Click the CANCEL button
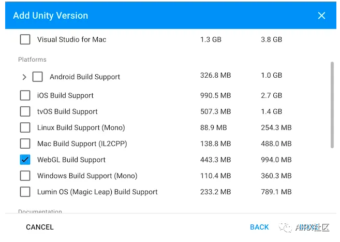This screenshot has height=242, width=340. [40, 227]
